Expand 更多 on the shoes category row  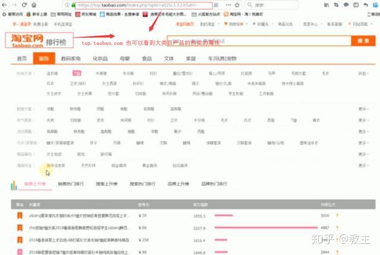coord(362,109)
